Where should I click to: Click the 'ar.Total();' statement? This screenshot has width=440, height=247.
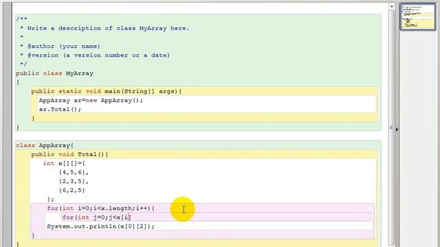pos(60,109)
